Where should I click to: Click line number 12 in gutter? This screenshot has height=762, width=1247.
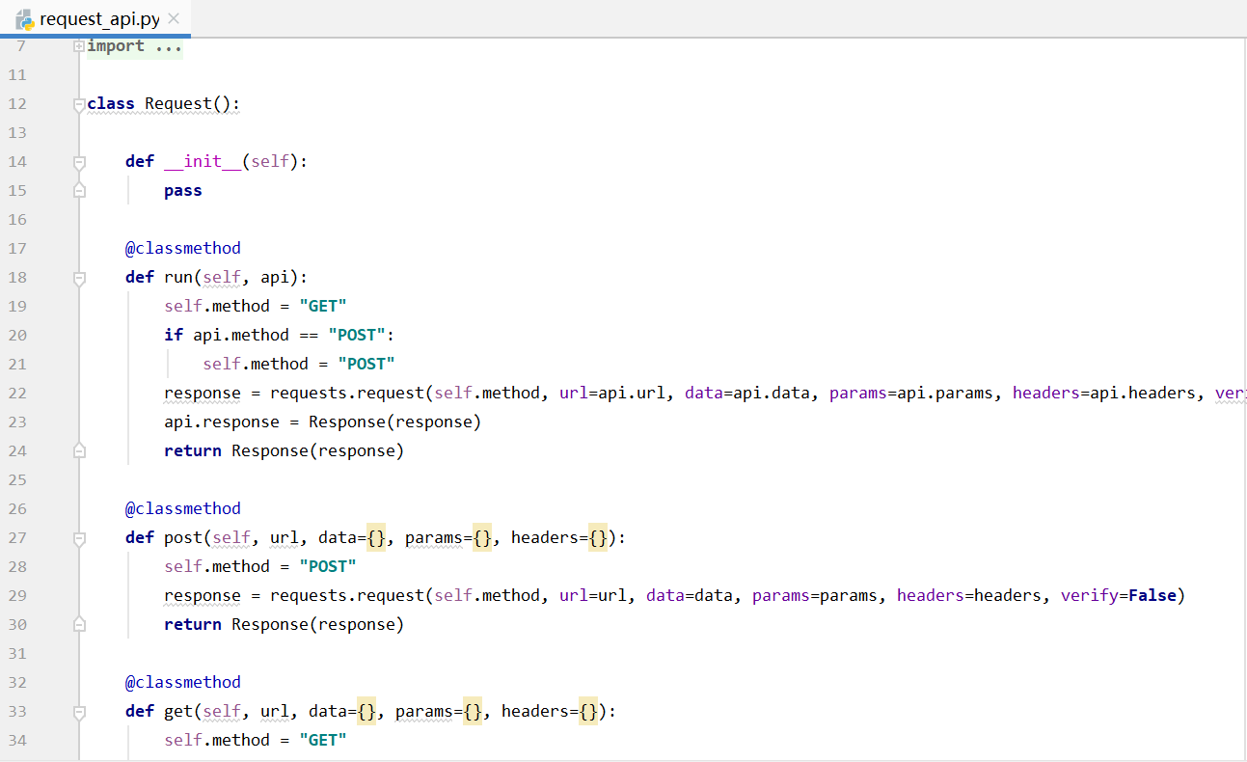pos(17,104)
